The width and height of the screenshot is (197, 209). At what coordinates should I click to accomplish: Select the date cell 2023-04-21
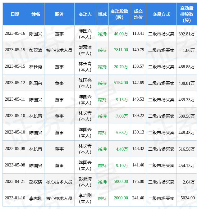[15, 182]
